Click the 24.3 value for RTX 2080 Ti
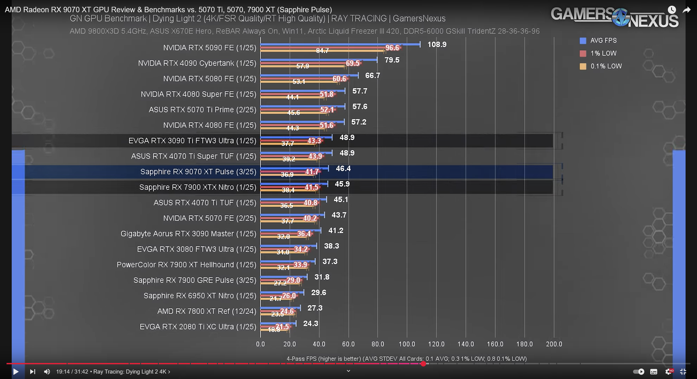697x379 pixels. tap(311, 323)
